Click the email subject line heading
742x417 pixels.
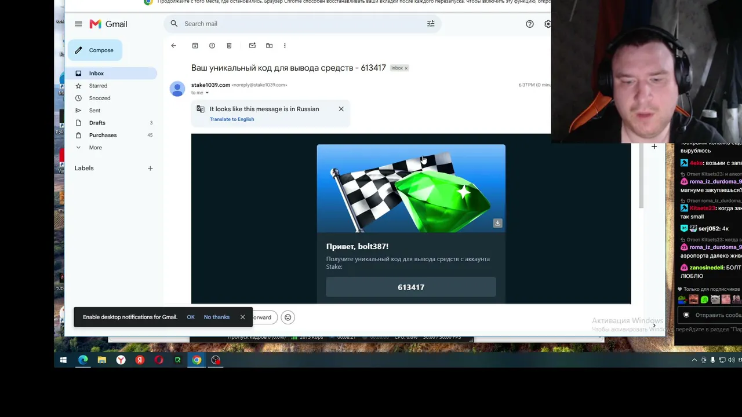289,68
